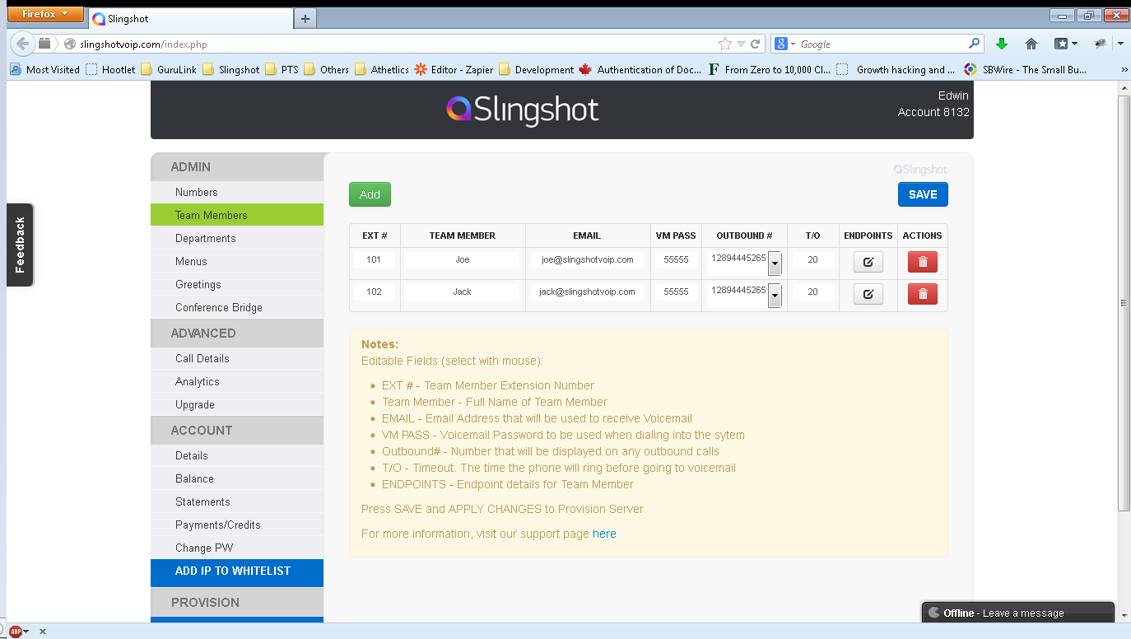View Call Details under Advanced
The height and width of the screenshot is (639, 1131).
237,358
